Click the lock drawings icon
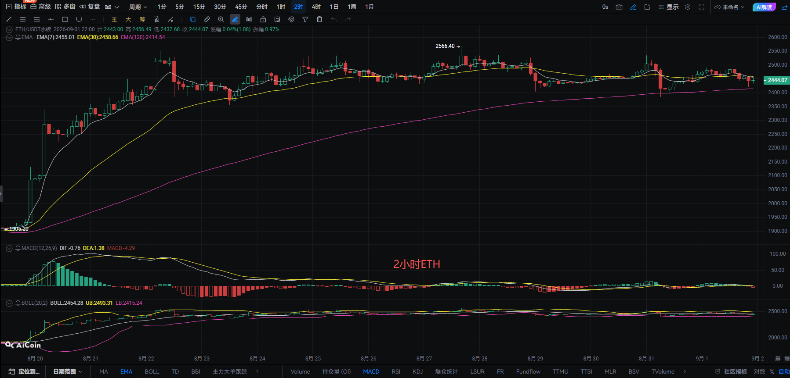Screen dimensions: 790x378 (x=263, y=19)
